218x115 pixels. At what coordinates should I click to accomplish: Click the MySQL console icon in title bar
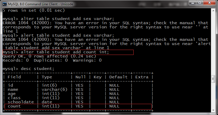5,4
